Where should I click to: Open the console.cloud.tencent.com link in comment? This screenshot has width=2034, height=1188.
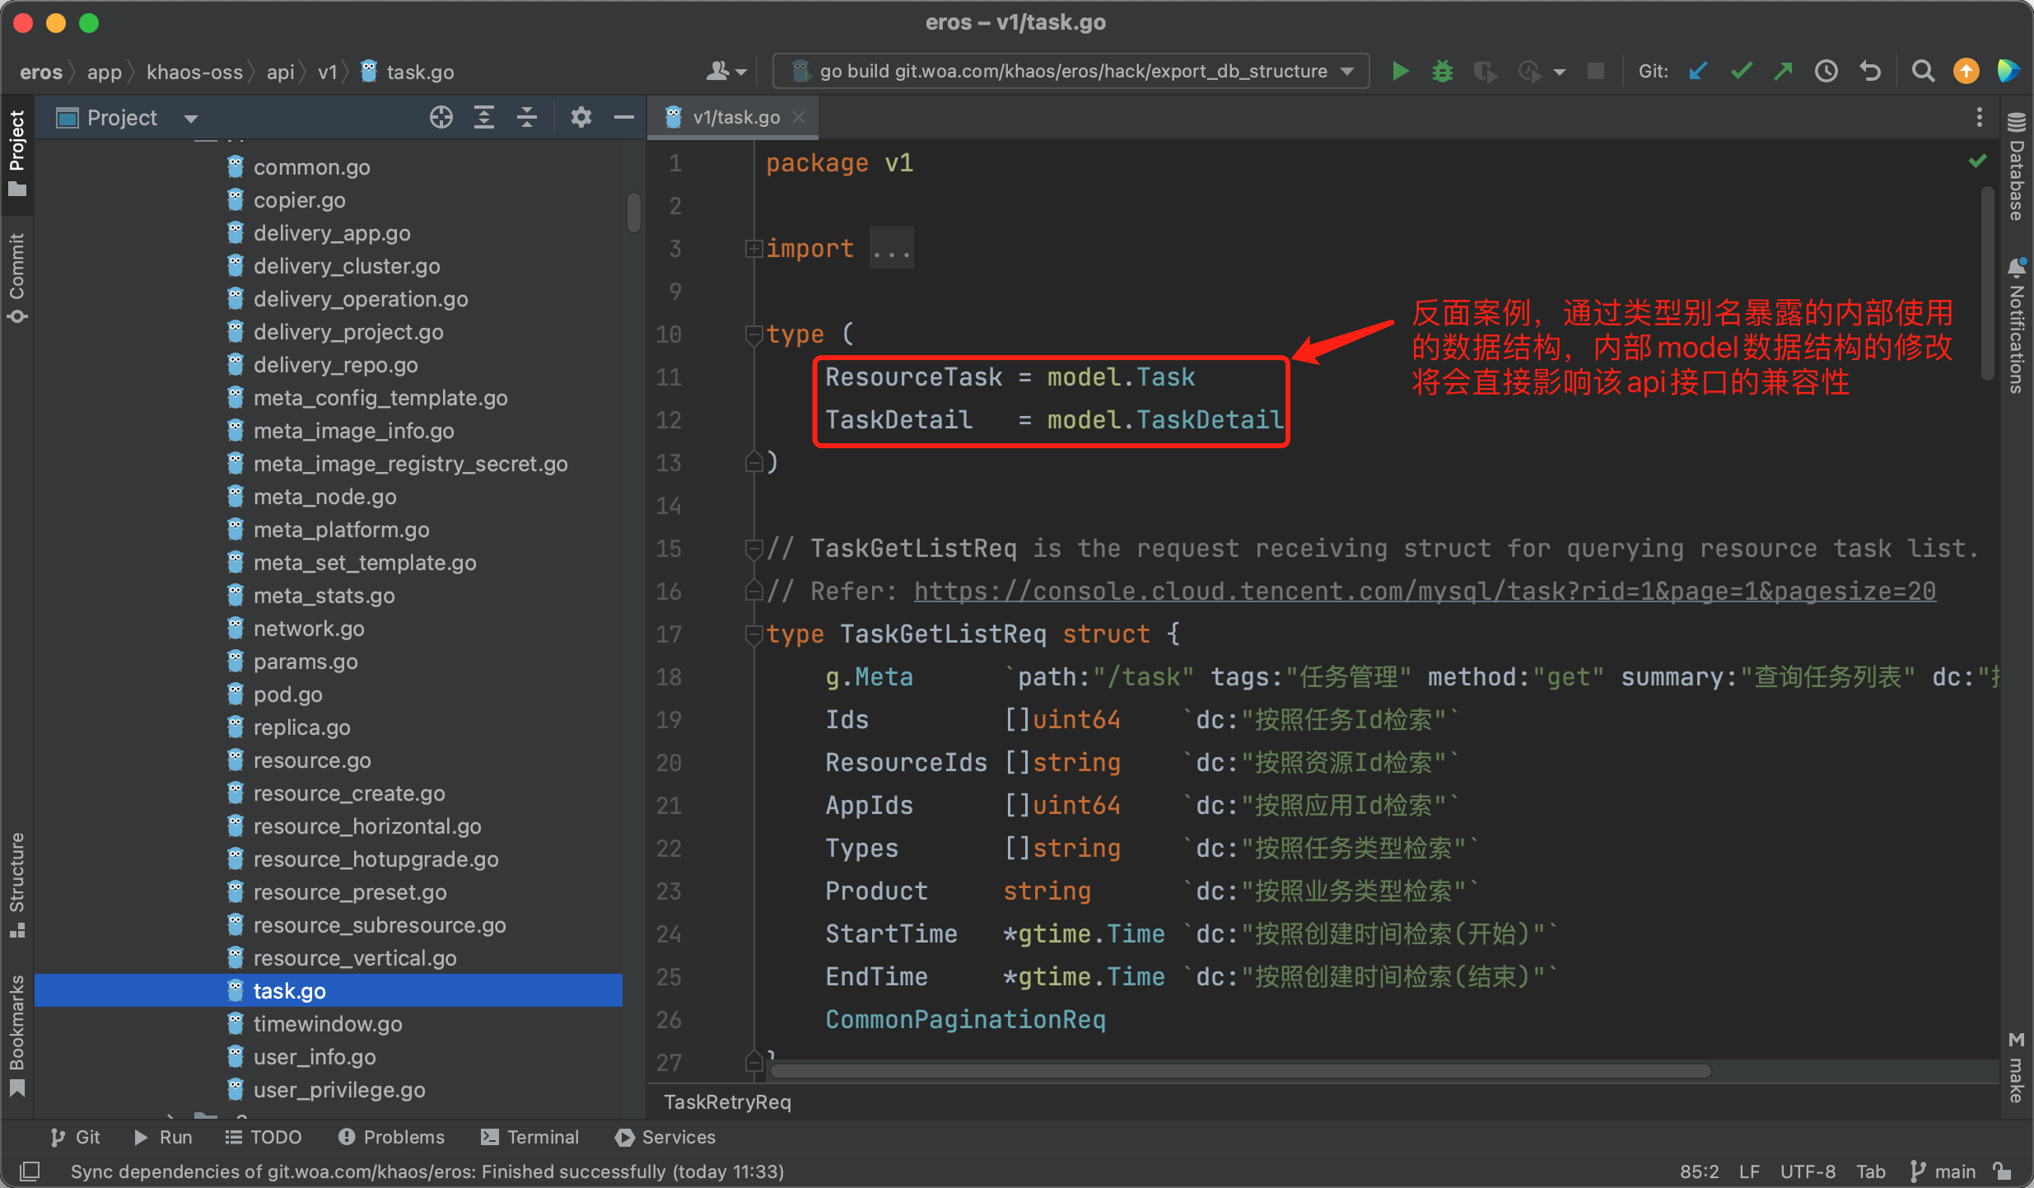point(1424,591)
